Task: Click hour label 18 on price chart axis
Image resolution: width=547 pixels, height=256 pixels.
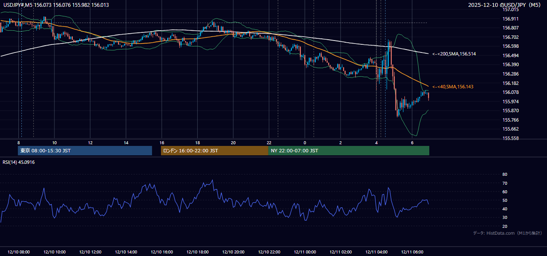Action: click(197, 143)
